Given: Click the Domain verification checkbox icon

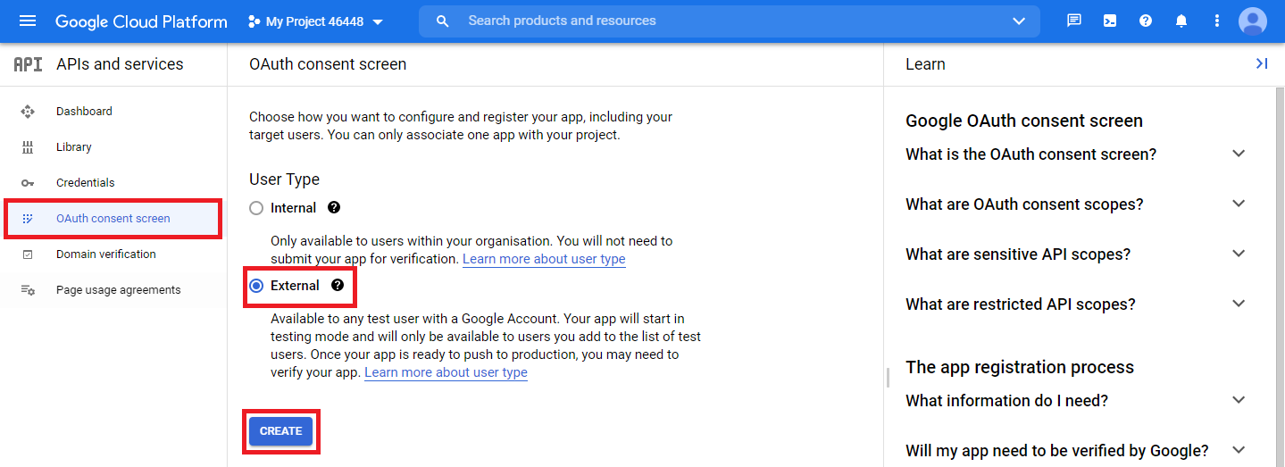Looking at the screenshot, I should [x=28, y=254].
